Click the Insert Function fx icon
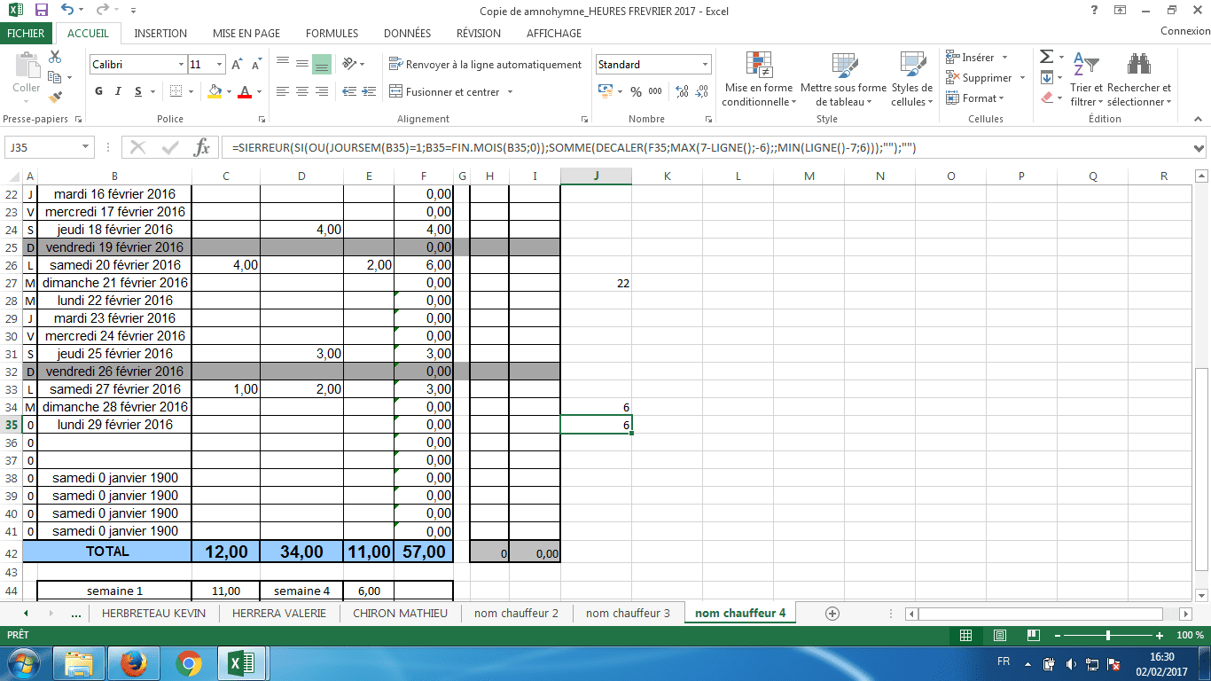The height and width of the screenshot is (681, 1211). point(201,147)
